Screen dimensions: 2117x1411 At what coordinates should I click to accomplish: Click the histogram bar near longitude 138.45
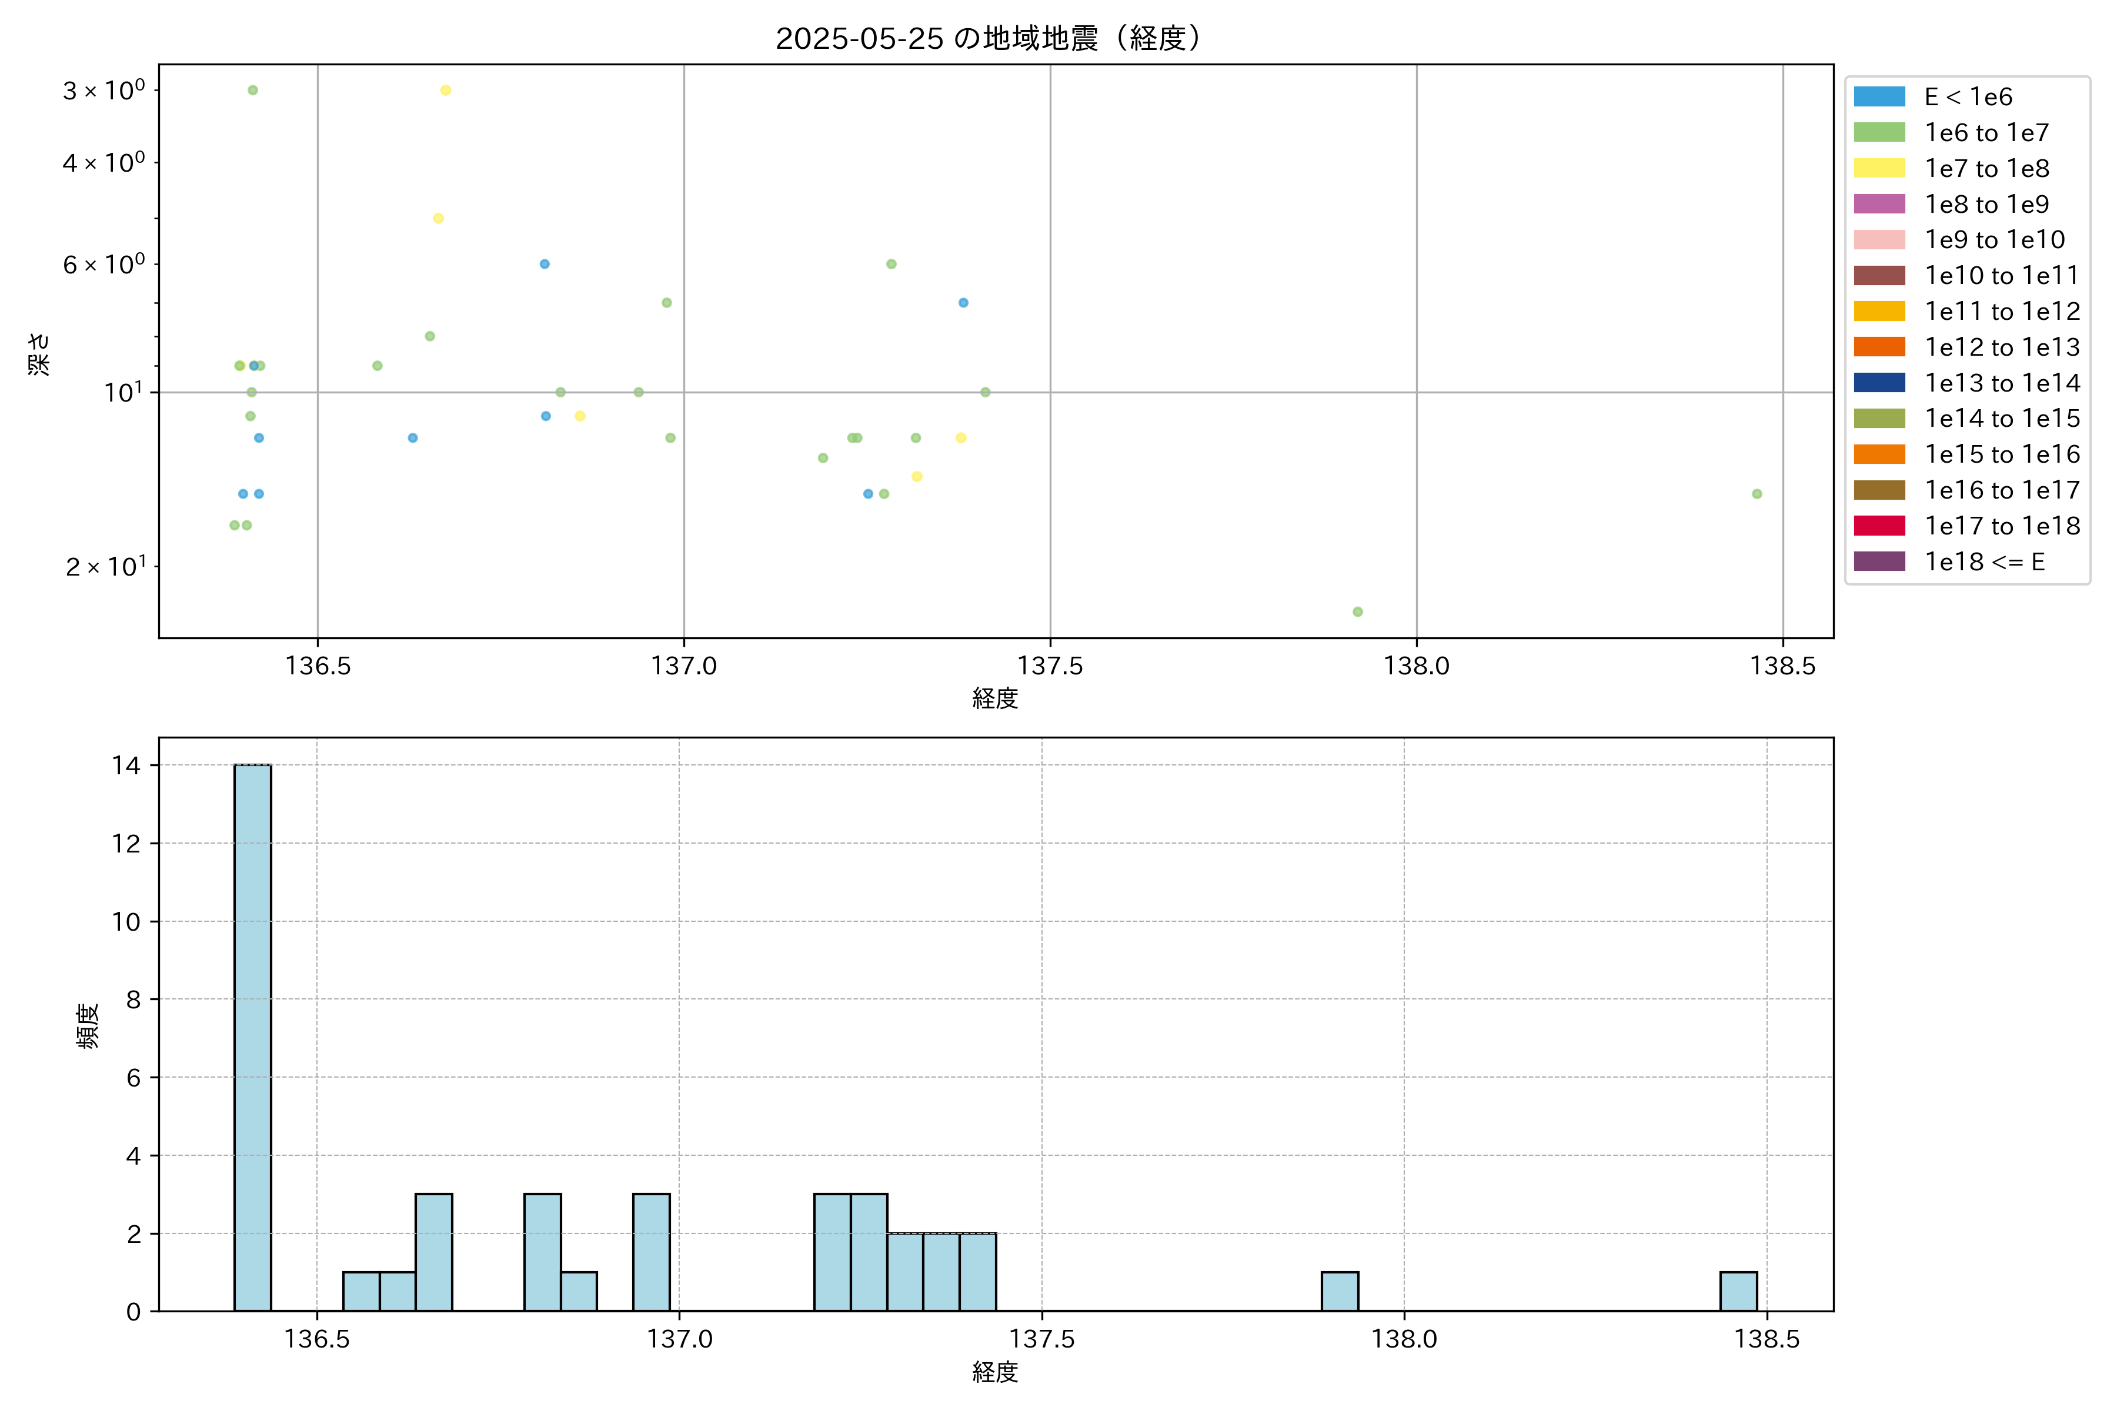[1738, 1290]
